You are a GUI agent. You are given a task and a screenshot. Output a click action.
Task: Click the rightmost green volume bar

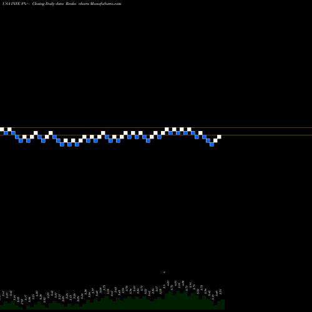pos(223,305)
